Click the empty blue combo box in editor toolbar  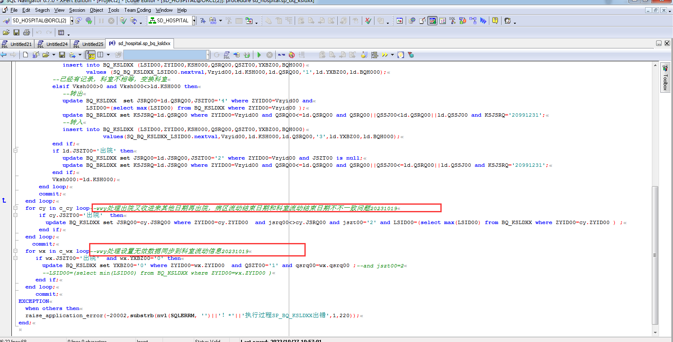pos(165,55)
